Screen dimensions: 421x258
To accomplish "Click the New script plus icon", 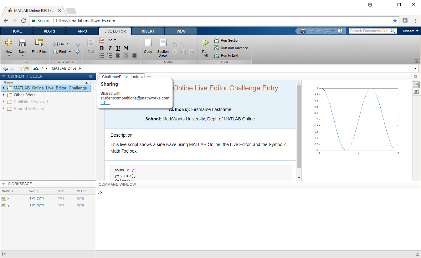I will (9, 43).
